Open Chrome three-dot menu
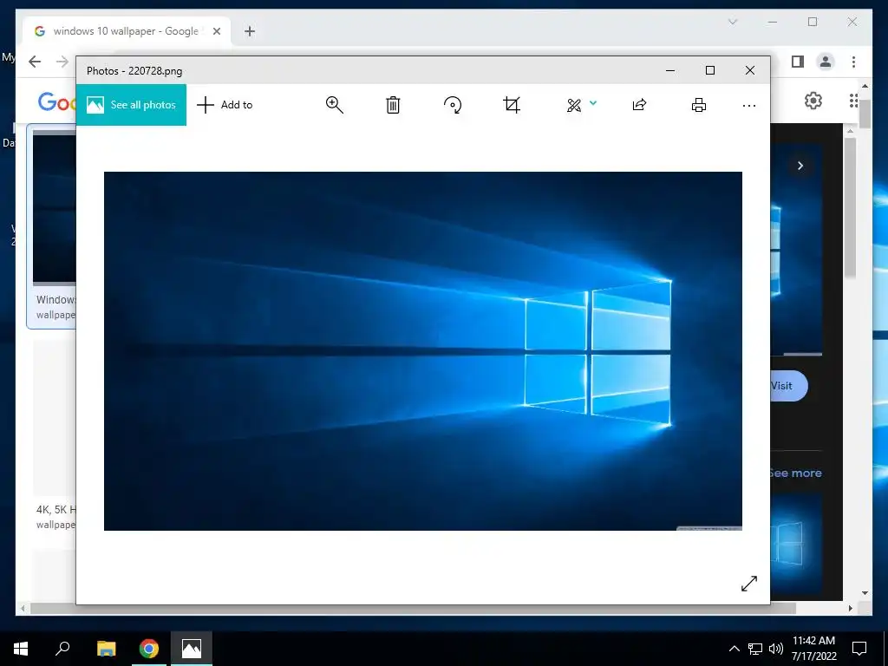The image size is (888, 666). point(853,62)
